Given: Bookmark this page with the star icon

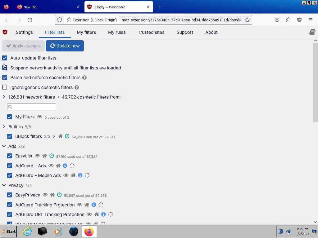Looking at the screenshot, I should 247,20.
